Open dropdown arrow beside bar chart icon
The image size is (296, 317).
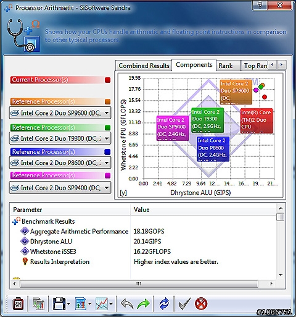pyautogui.click(x=90, y=303)
